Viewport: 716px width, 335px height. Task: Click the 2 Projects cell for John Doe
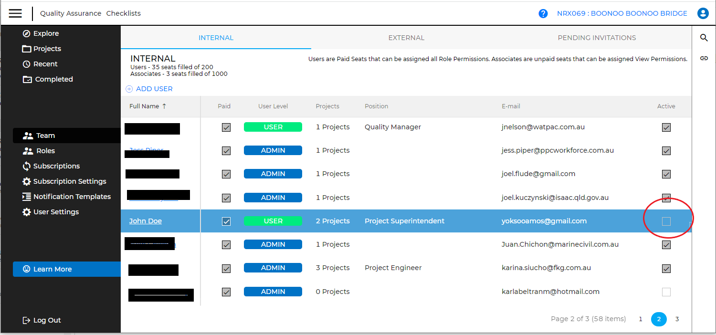[x=333, y=221]
